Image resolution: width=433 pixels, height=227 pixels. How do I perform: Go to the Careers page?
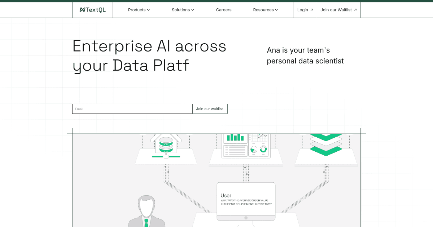point(224,10)
